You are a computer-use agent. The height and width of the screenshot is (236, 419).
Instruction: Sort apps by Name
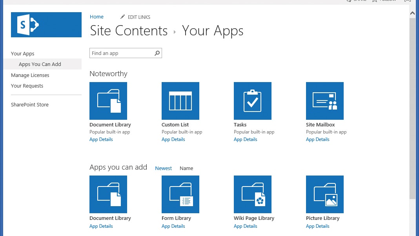pos(186,168)
